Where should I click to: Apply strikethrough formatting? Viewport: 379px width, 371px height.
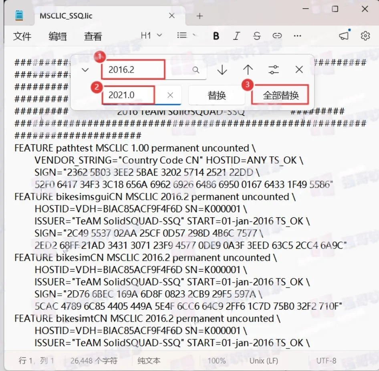tap(257, 36)
